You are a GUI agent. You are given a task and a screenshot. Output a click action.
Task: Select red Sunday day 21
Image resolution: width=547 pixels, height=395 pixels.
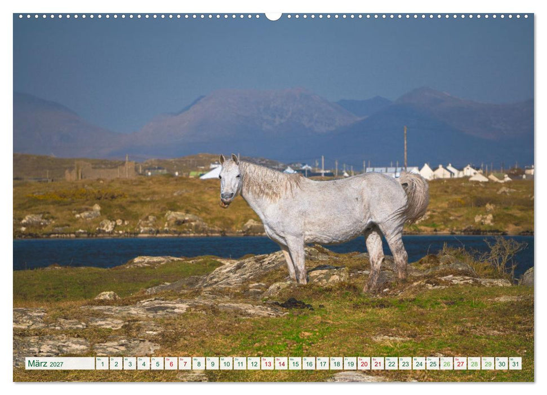click(378, 363)
